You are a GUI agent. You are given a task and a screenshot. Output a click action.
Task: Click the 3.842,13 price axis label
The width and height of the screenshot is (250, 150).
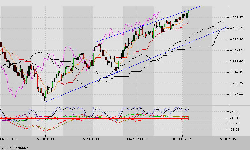[237, 72]
